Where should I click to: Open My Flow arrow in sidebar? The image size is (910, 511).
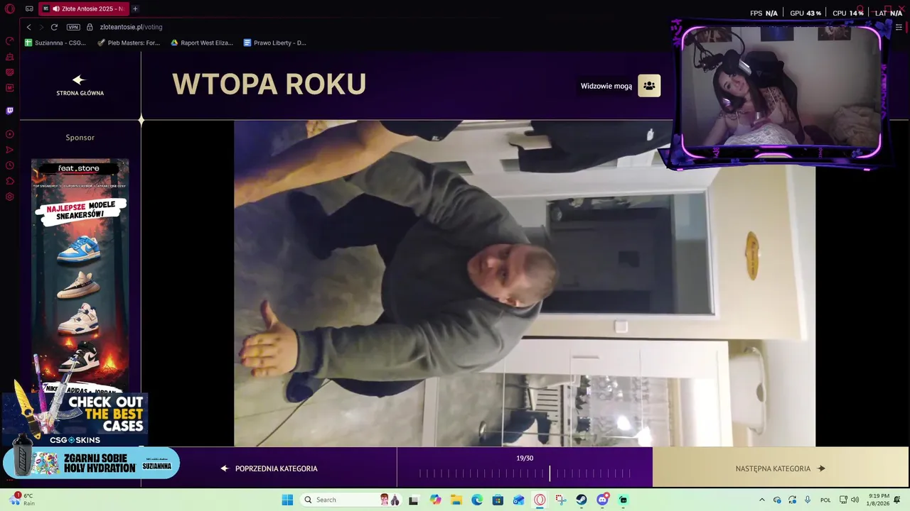(x=10, y=150)
